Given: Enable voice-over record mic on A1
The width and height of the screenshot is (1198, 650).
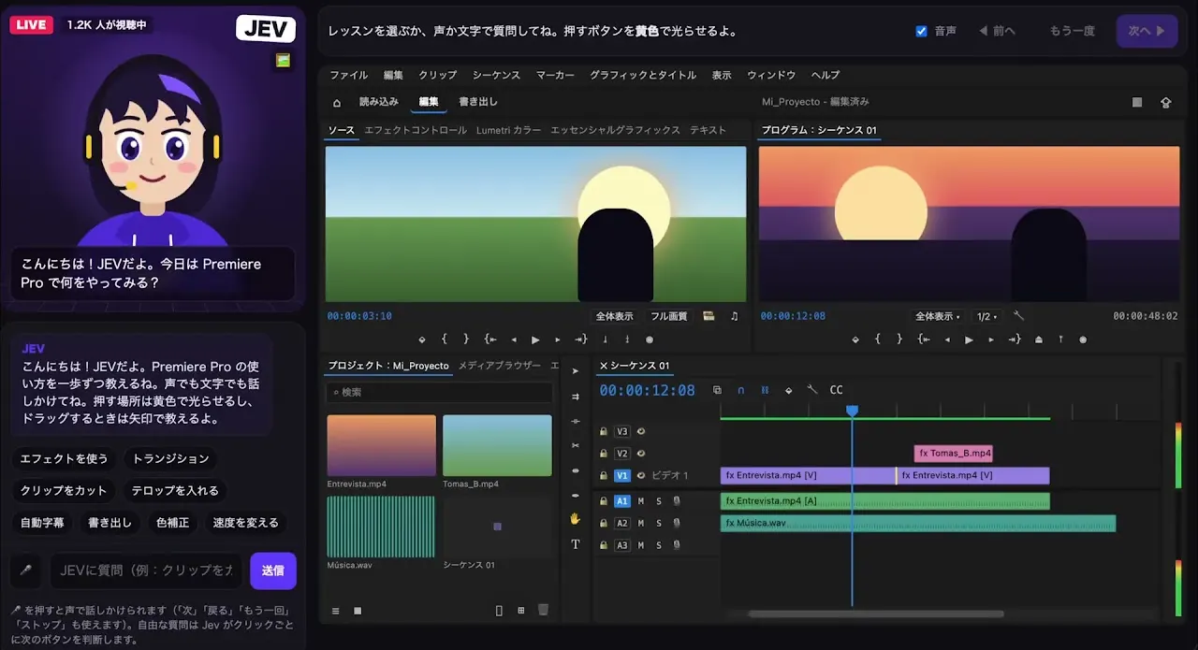Looking at the screenshot, I should pyautogui.click(x=676, y=501).
